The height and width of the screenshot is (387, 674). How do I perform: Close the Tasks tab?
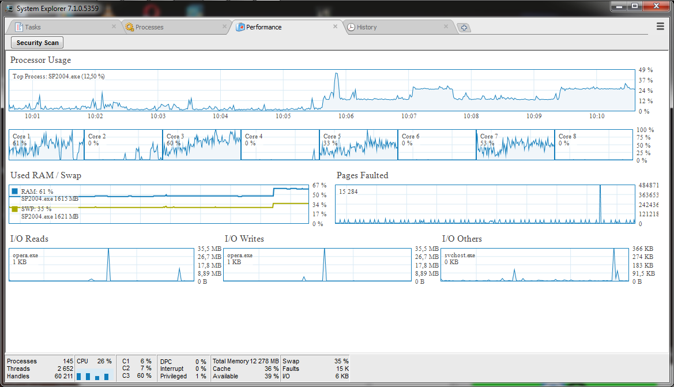114,27
